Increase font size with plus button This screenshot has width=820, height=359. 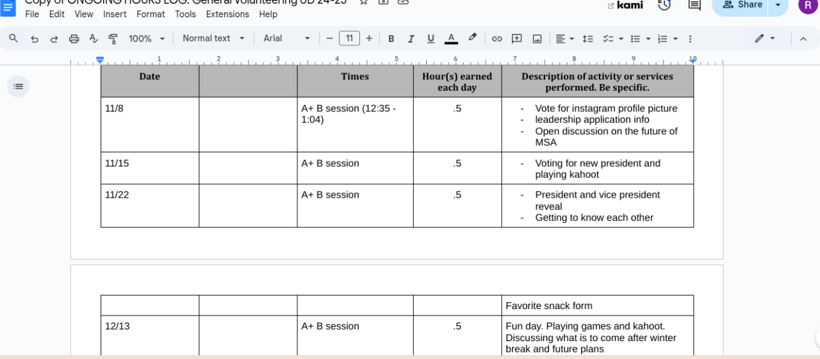point(369,38)
